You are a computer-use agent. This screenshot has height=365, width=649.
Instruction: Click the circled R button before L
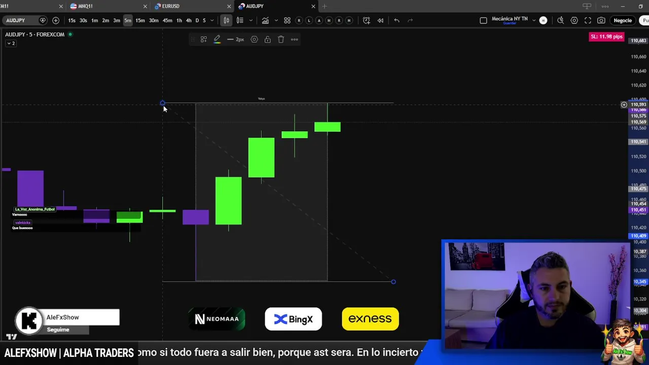[299, 20]
